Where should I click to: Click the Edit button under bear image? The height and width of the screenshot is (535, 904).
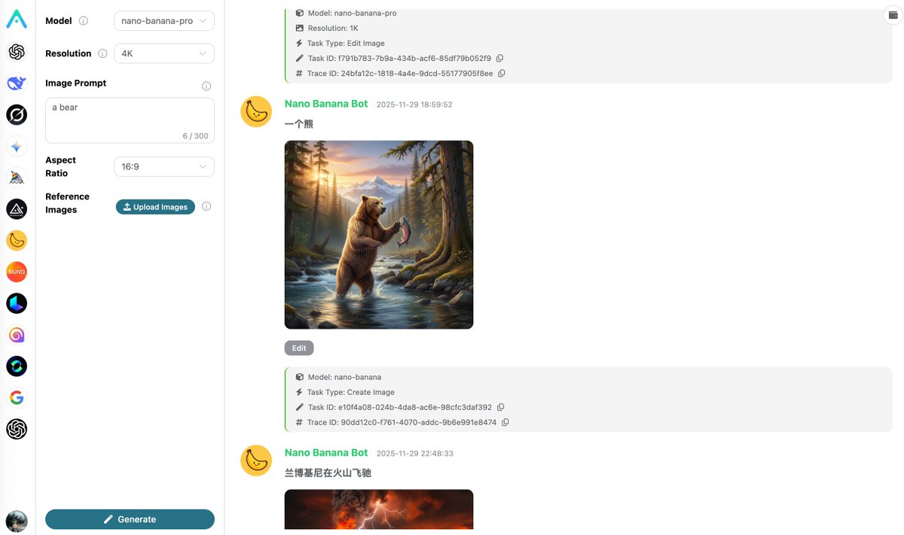pos(299,348)
